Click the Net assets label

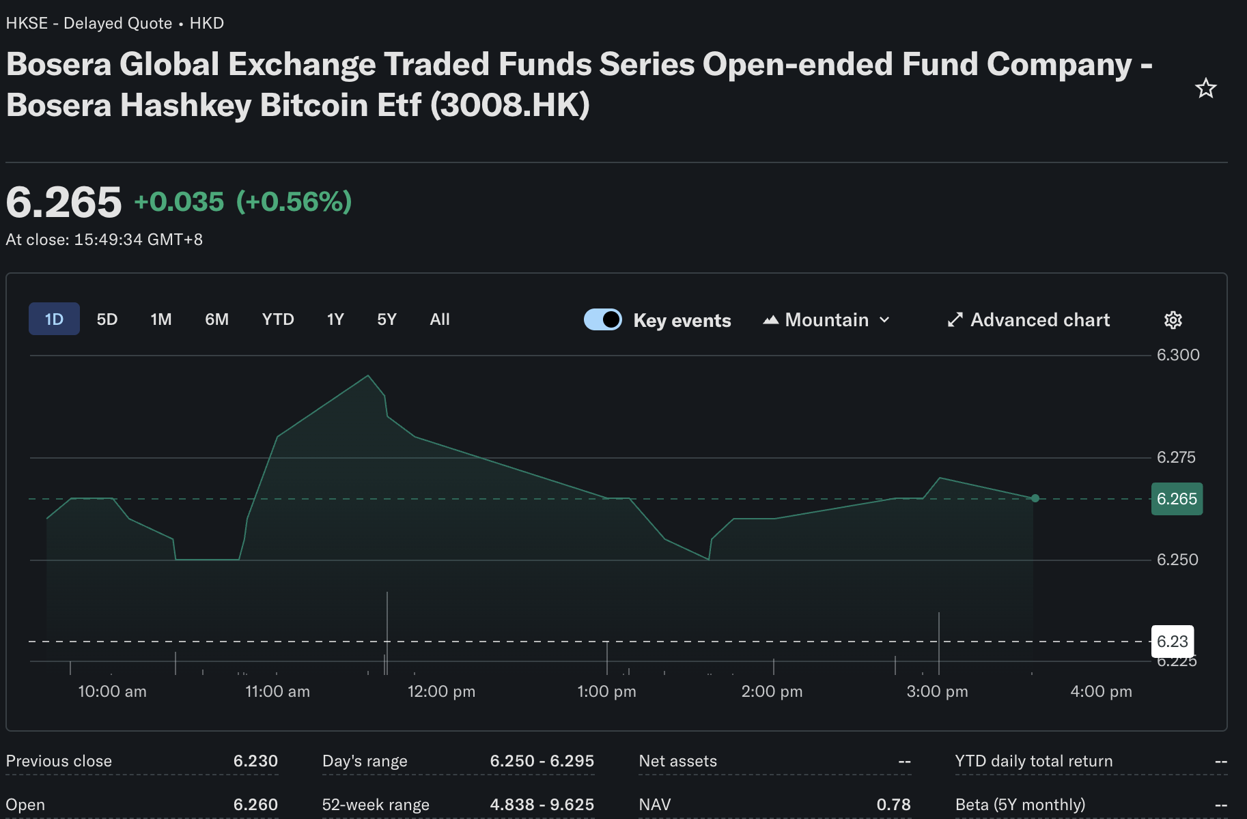point(678,761)
